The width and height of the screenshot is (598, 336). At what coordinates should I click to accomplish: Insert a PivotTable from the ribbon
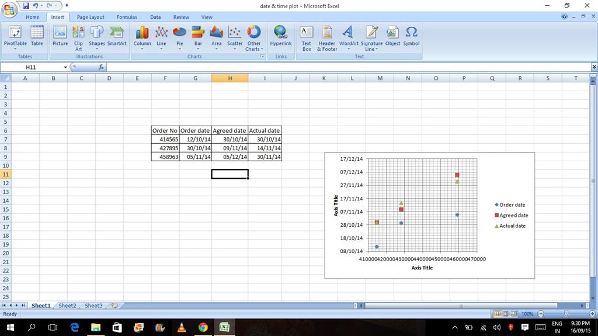pos(15,38)
